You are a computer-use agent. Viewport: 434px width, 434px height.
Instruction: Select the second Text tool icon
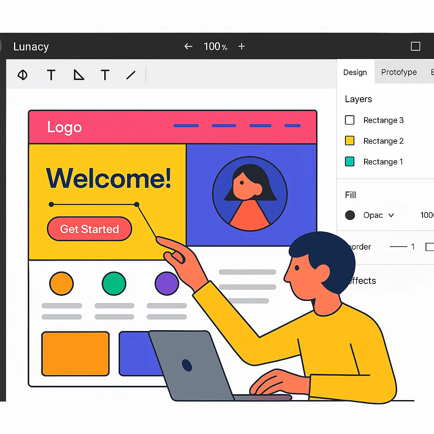[x=105, y=75]
